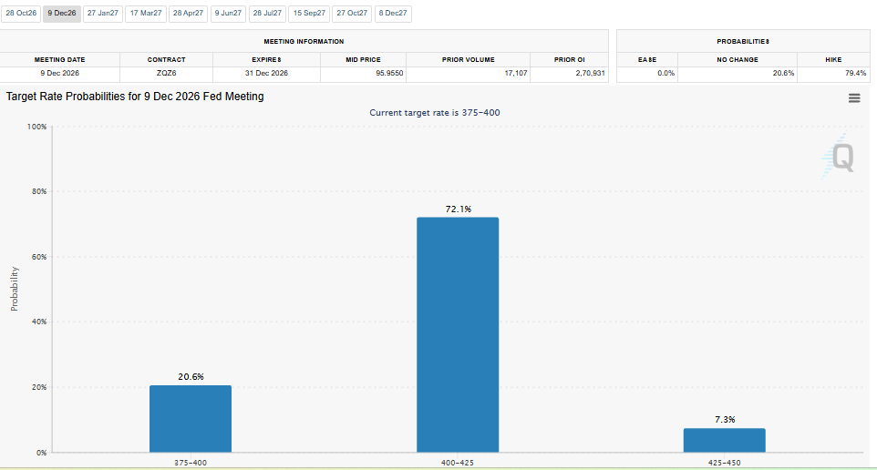
Task: Choose the 15 Sep27 meeting tab
Action: tap(309, 14)
